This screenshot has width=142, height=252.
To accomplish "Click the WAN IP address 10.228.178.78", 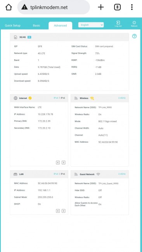I will click(x=45, y=114).
